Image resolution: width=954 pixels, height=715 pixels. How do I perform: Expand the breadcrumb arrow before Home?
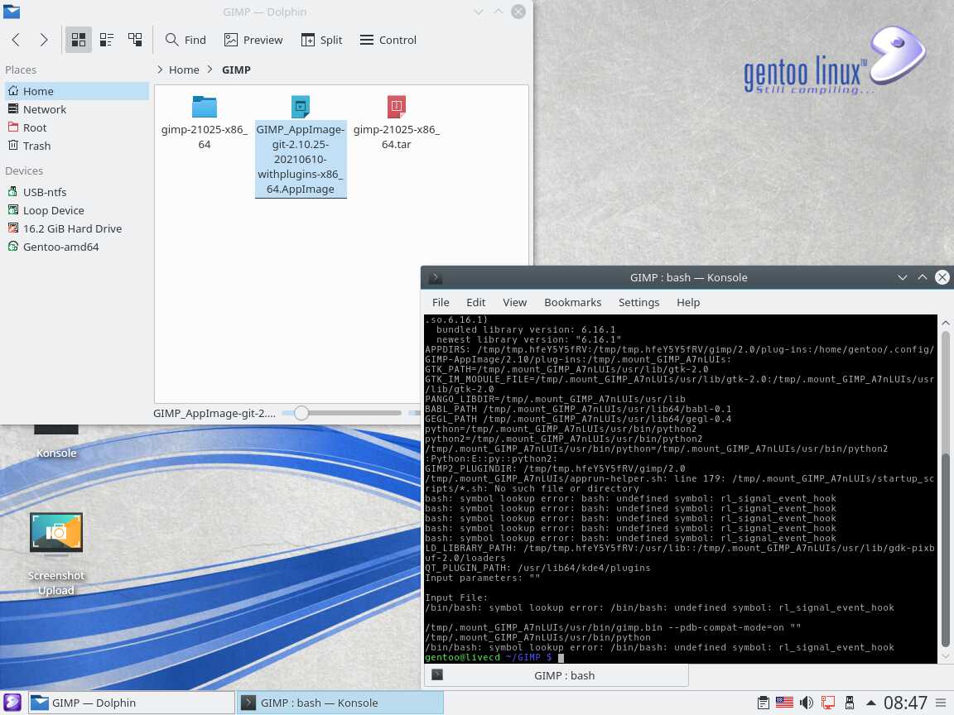point(160,70)
